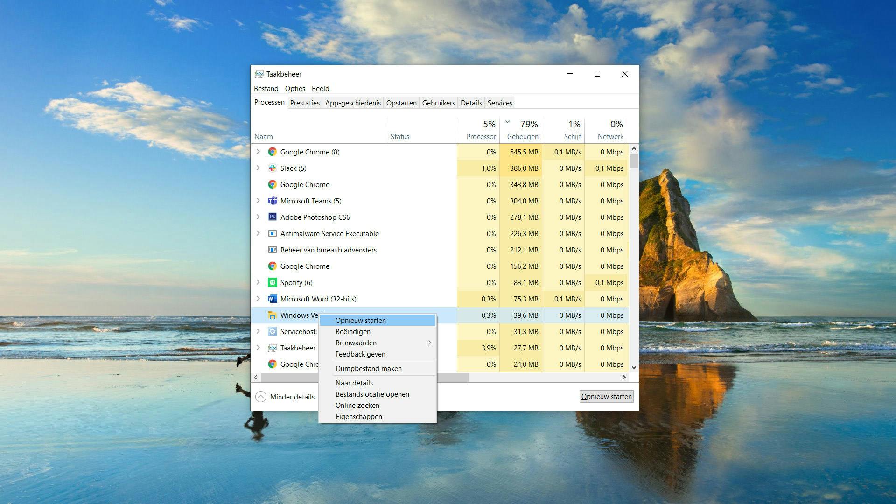The image size is (896, 504).
Task: Click the horizontal scrollbar right arrow
Action: point(624,377)
